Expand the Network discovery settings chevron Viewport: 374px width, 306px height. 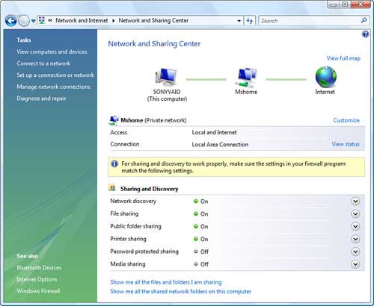pyautogui.click(x=355, y=201)
